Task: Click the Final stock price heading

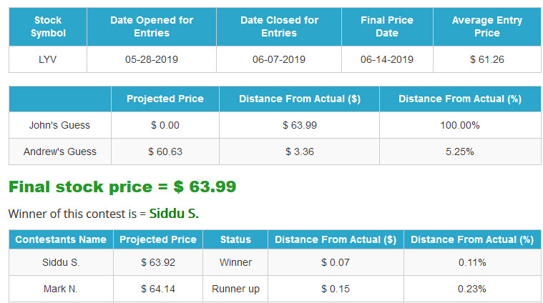Action: pyautogui.click(x=122, y=187)
